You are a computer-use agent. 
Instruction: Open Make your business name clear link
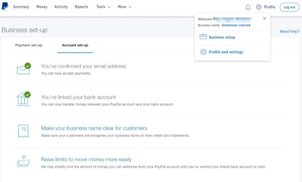point(94,128)
